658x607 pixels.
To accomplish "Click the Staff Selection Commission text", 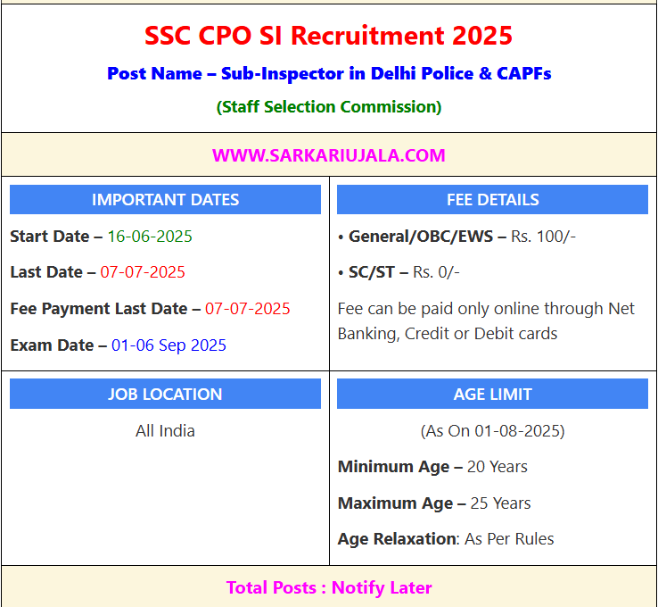I will [x=329, y=107].
